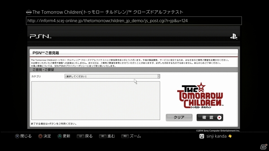
Task: Click the ご意見・ご要望 section header
Action: click(43, 70)
